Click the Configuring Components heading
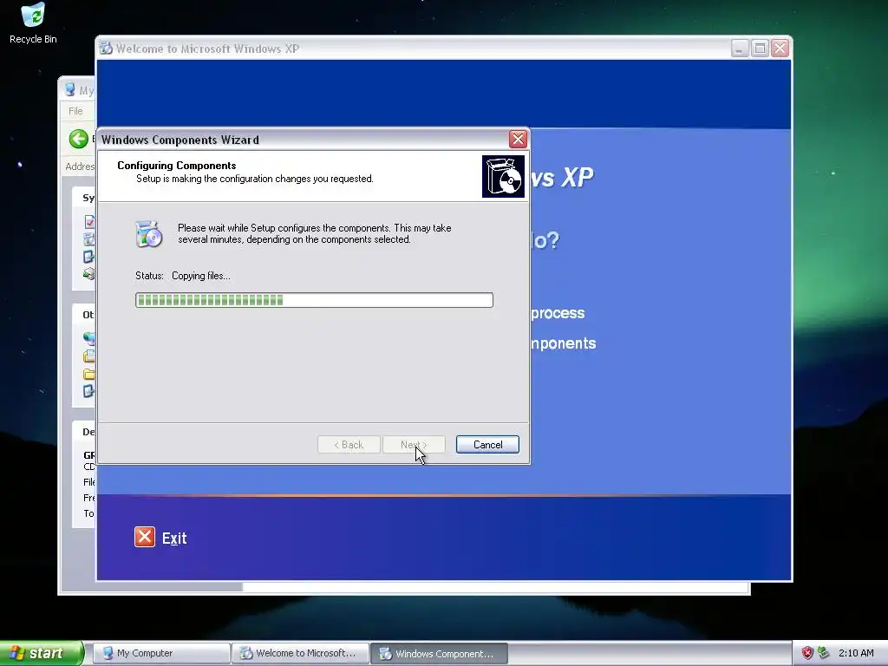 pyautogui.click(x=177, y=166)
